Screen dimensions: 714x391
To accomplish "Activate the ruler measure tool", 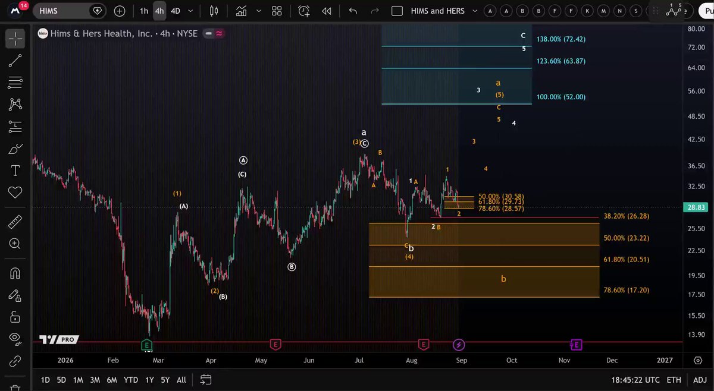I will (15, 222).
